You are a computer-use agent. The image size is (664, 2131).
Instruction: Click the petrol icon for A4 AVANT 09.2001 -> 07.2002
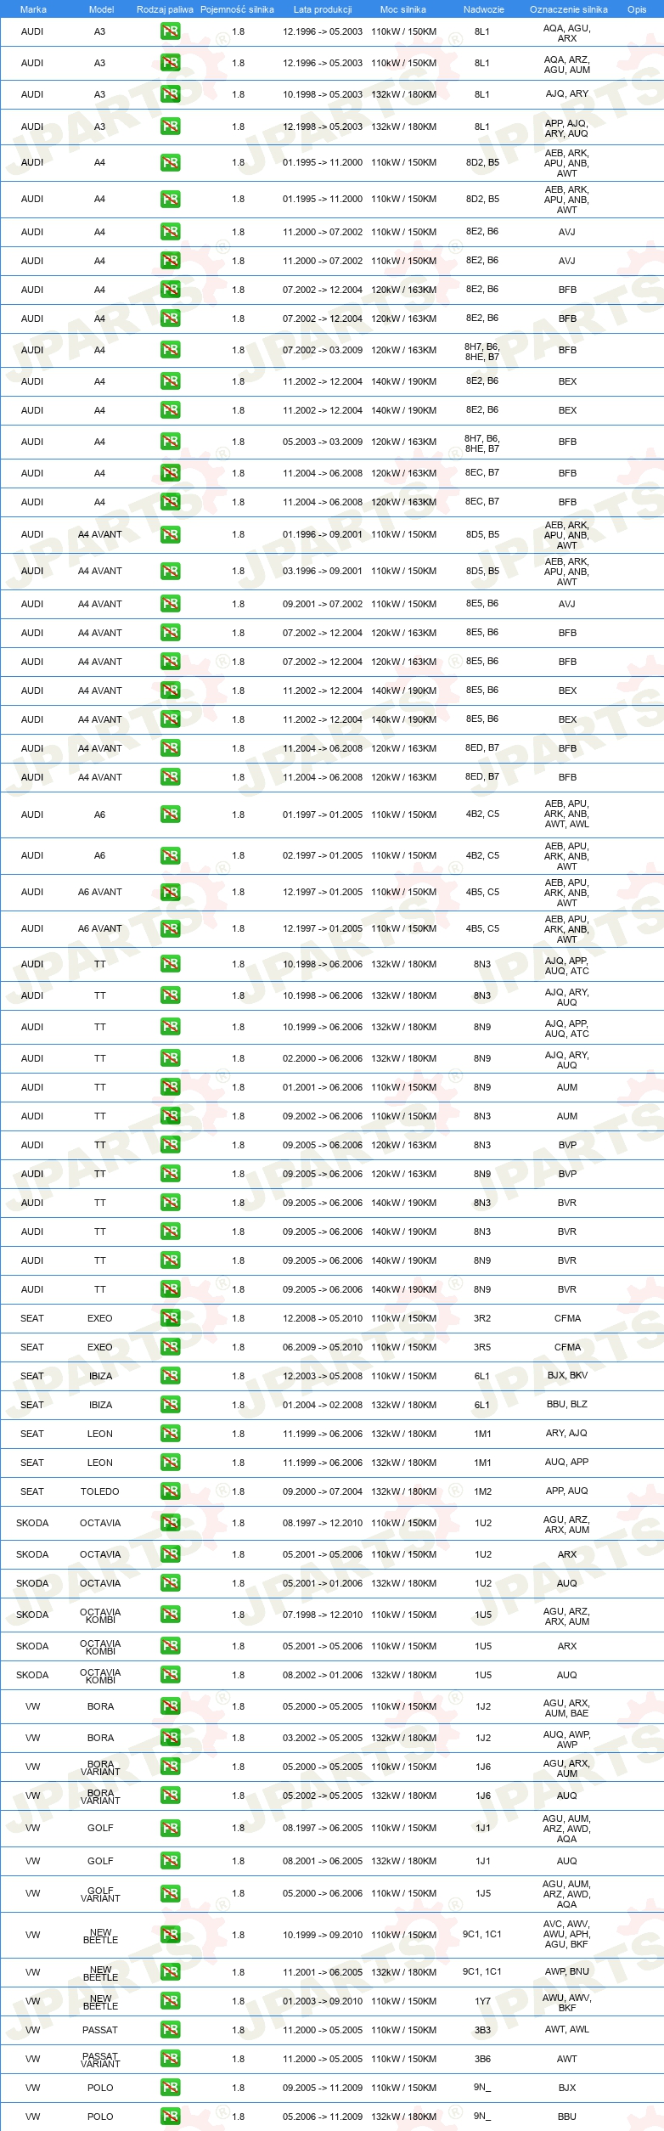coord(171,605)
